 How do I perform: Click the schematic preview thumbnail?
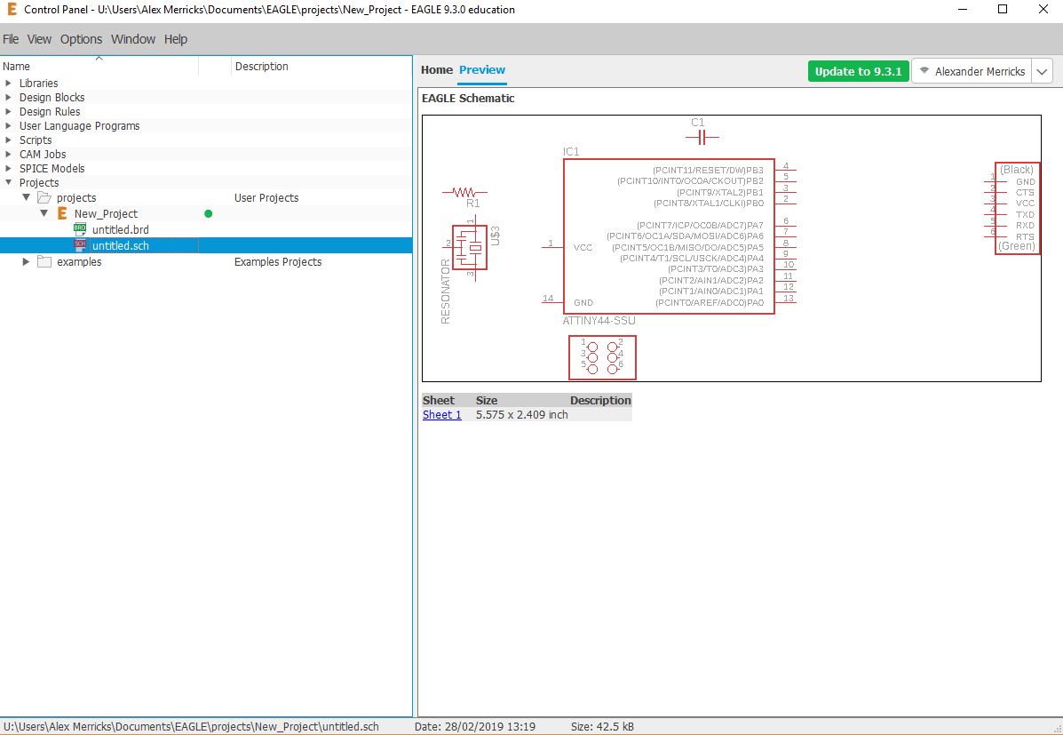732,248
